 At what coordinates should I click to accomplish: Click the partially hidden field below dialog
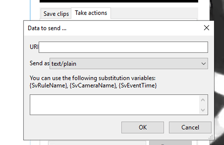pyautogui.click(x=97, y=143)
